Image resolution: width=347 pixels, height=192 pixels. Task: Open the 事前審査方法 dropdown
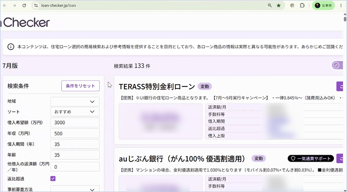75,189
